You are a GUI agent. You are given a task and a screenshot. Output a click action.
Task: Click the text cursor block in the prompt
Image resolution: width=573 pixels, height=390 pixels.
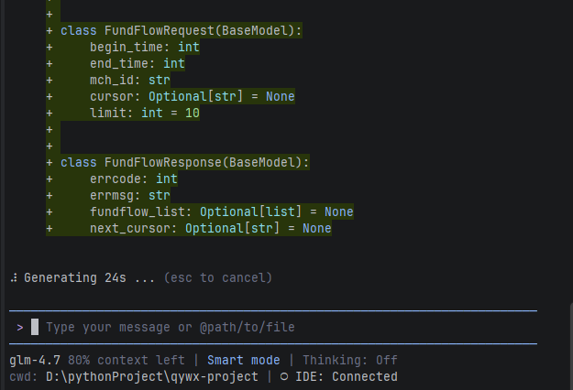35,327
